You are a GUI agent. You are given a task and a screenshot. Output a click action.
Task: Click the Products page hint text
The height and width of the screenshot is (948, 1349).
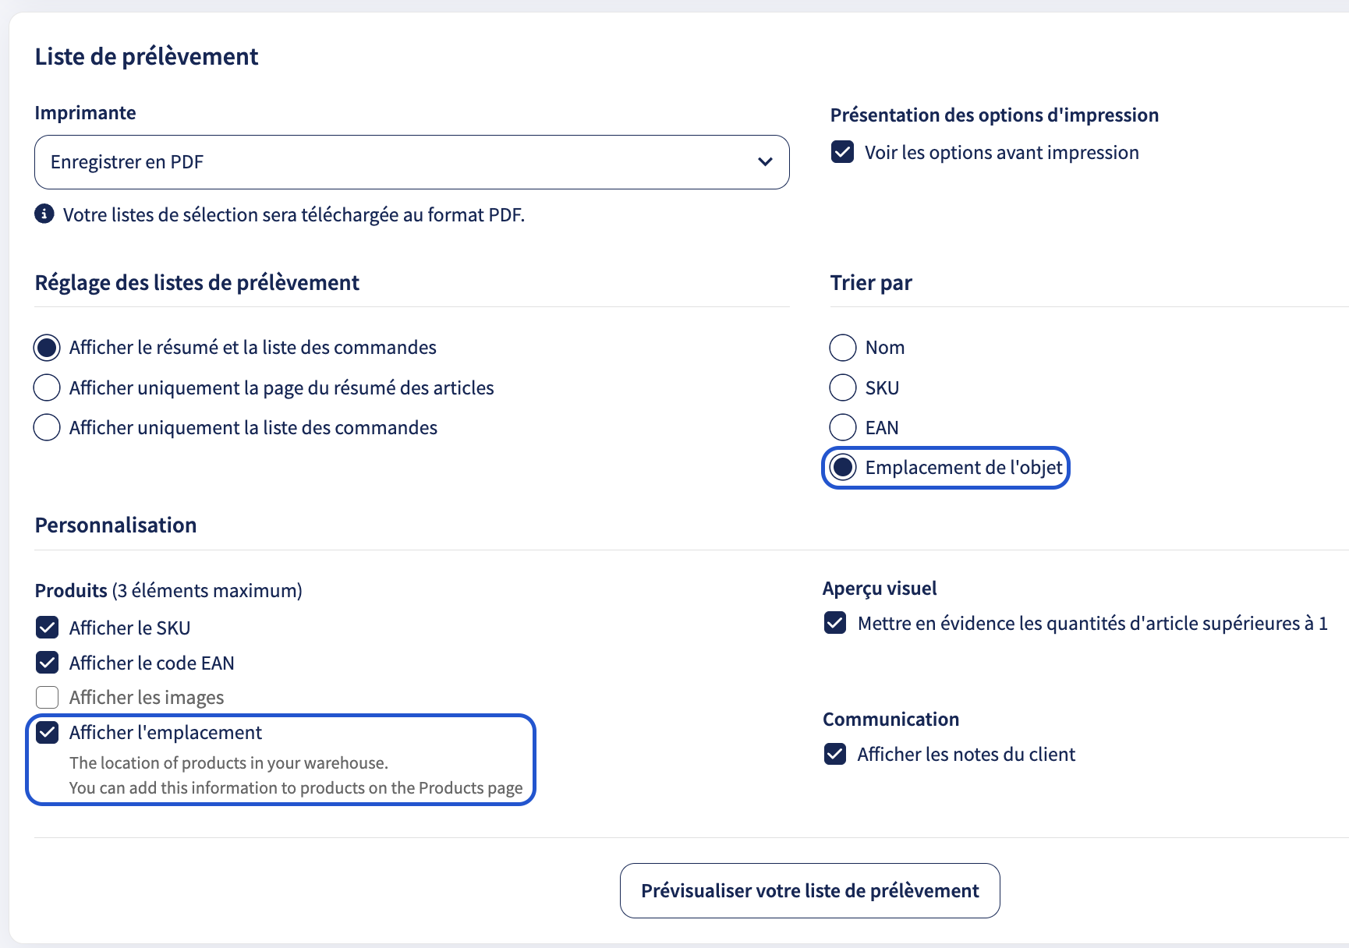(x=296, y=787)
